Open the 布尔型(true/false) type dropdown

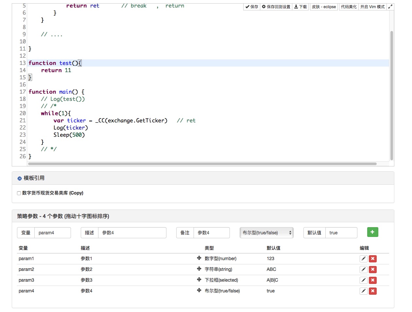pos(266,233)
